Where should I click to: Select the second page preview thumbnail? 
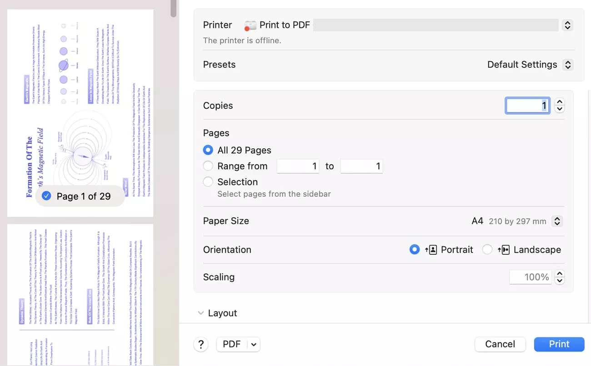tap(80, 294)
